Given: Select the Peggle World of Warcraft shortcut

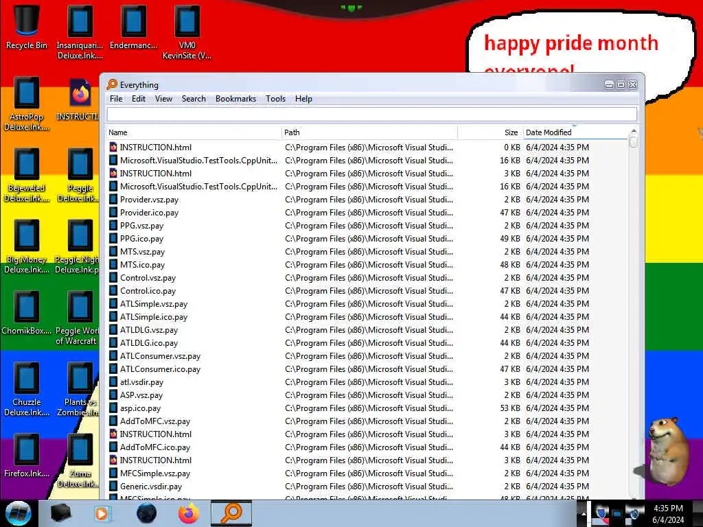Looking at the screenshot, I should [77, 318].
